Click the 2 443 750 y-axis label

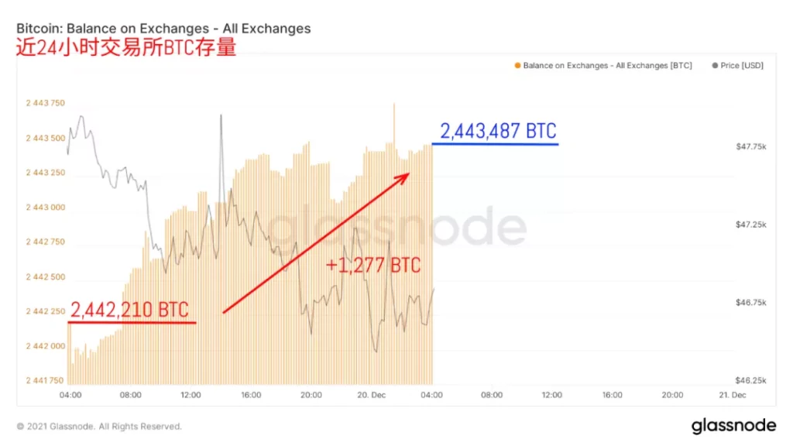[45, 104]
